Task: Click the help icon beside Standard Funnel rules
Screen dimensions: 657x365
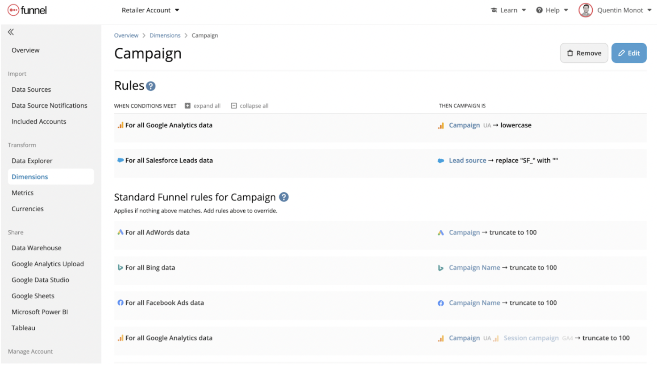Action: coord(283,196)
